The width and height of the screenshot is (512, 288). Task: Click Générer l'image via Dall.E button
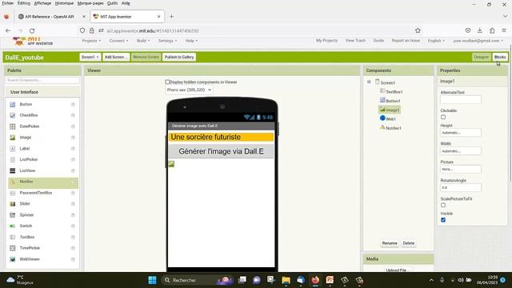click(x=221, y=151)
